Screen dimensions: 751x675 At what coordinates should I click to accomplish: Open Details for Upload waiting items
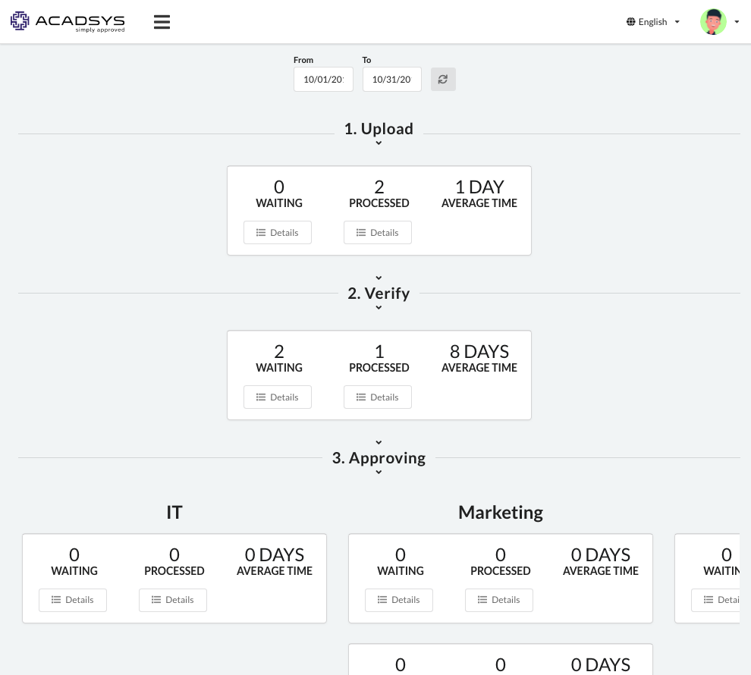coord(278,233)
